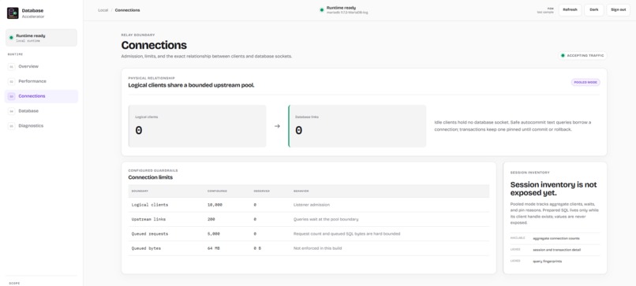Click the Pooled Mode badge

click(x=585, y=82)
